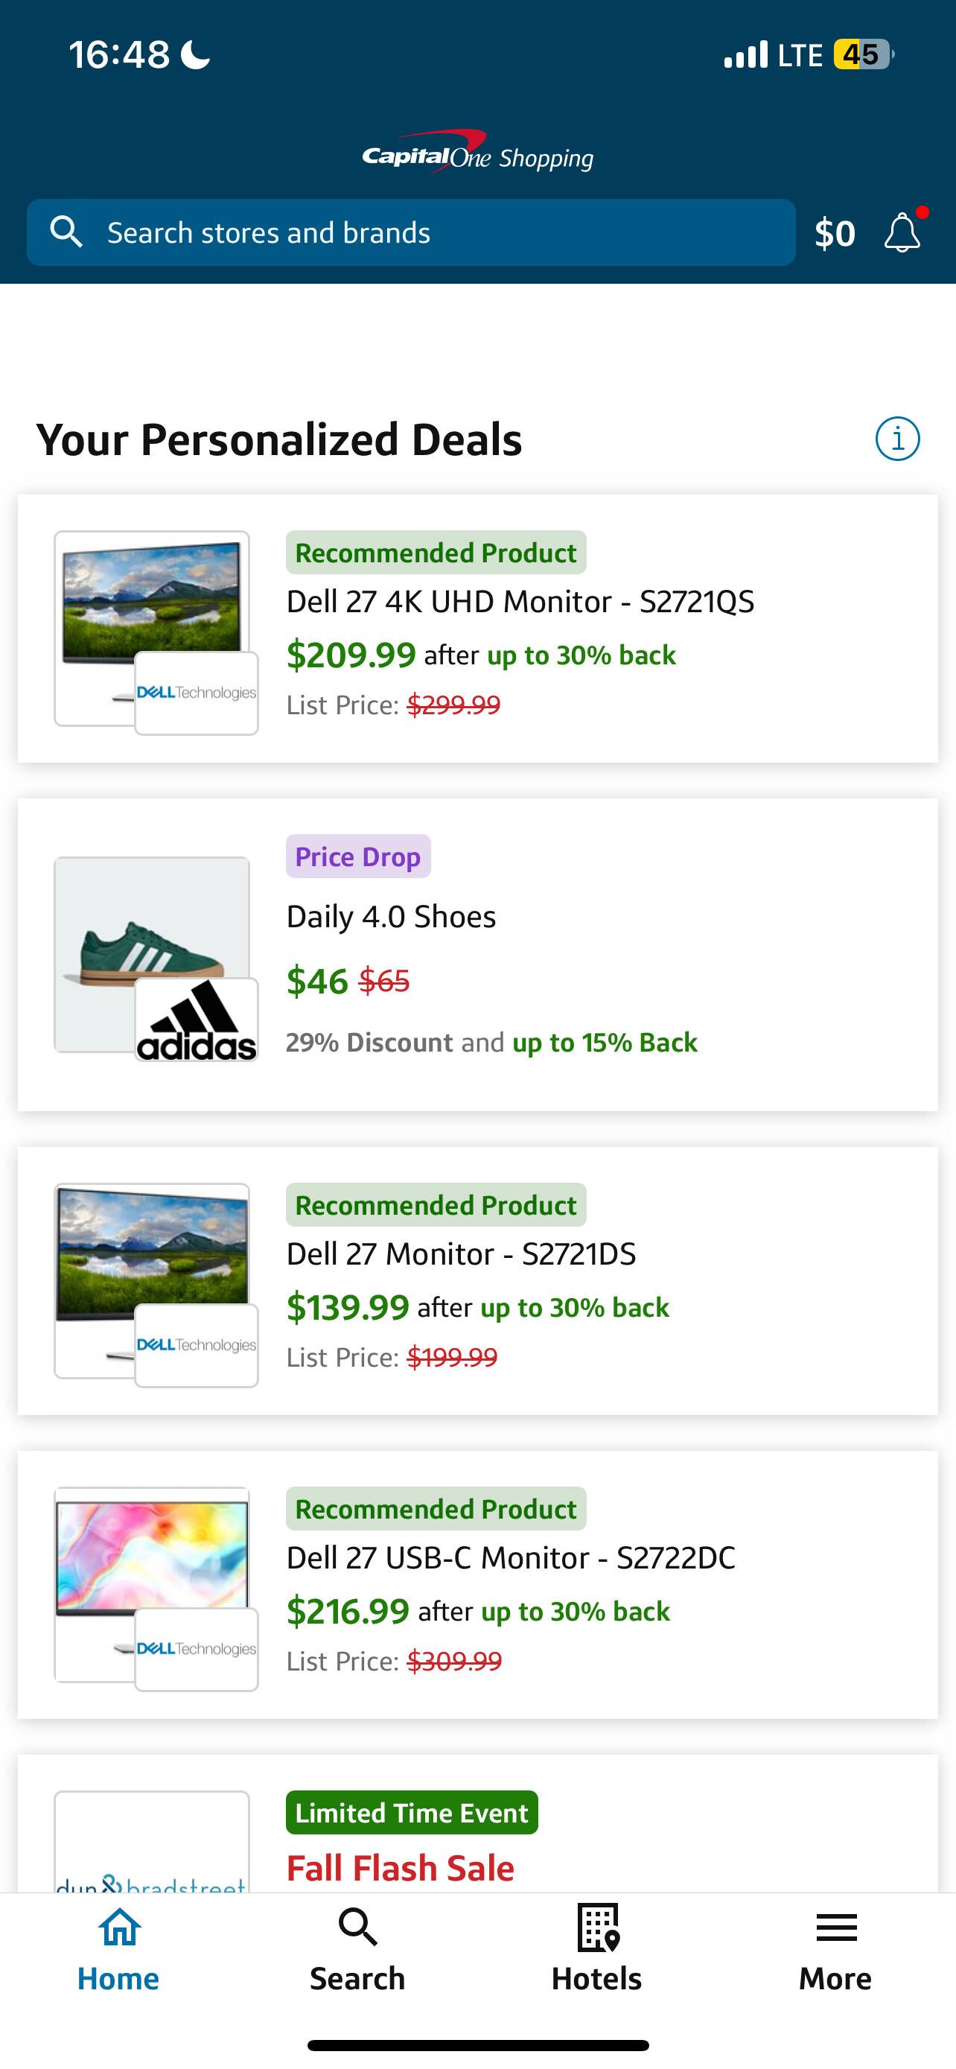Open Dell 27 4K UHD Monitor deal
Viewport: 956px width, 2069px height.
520,602
